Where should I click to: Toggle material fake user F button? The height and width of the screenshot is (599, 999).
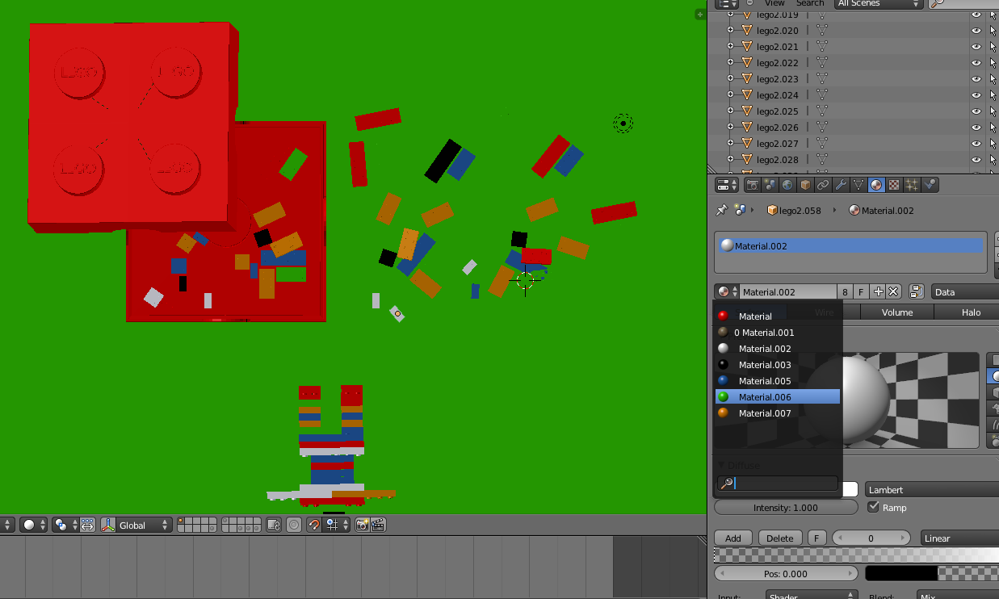(x=861, y=291)
